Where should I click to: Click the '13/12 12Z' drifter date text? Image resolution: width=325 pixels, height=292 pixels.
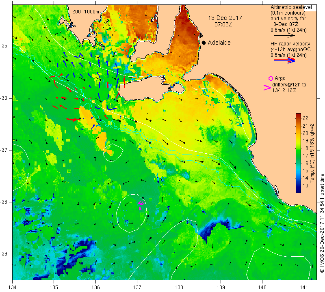coord(284,90)
